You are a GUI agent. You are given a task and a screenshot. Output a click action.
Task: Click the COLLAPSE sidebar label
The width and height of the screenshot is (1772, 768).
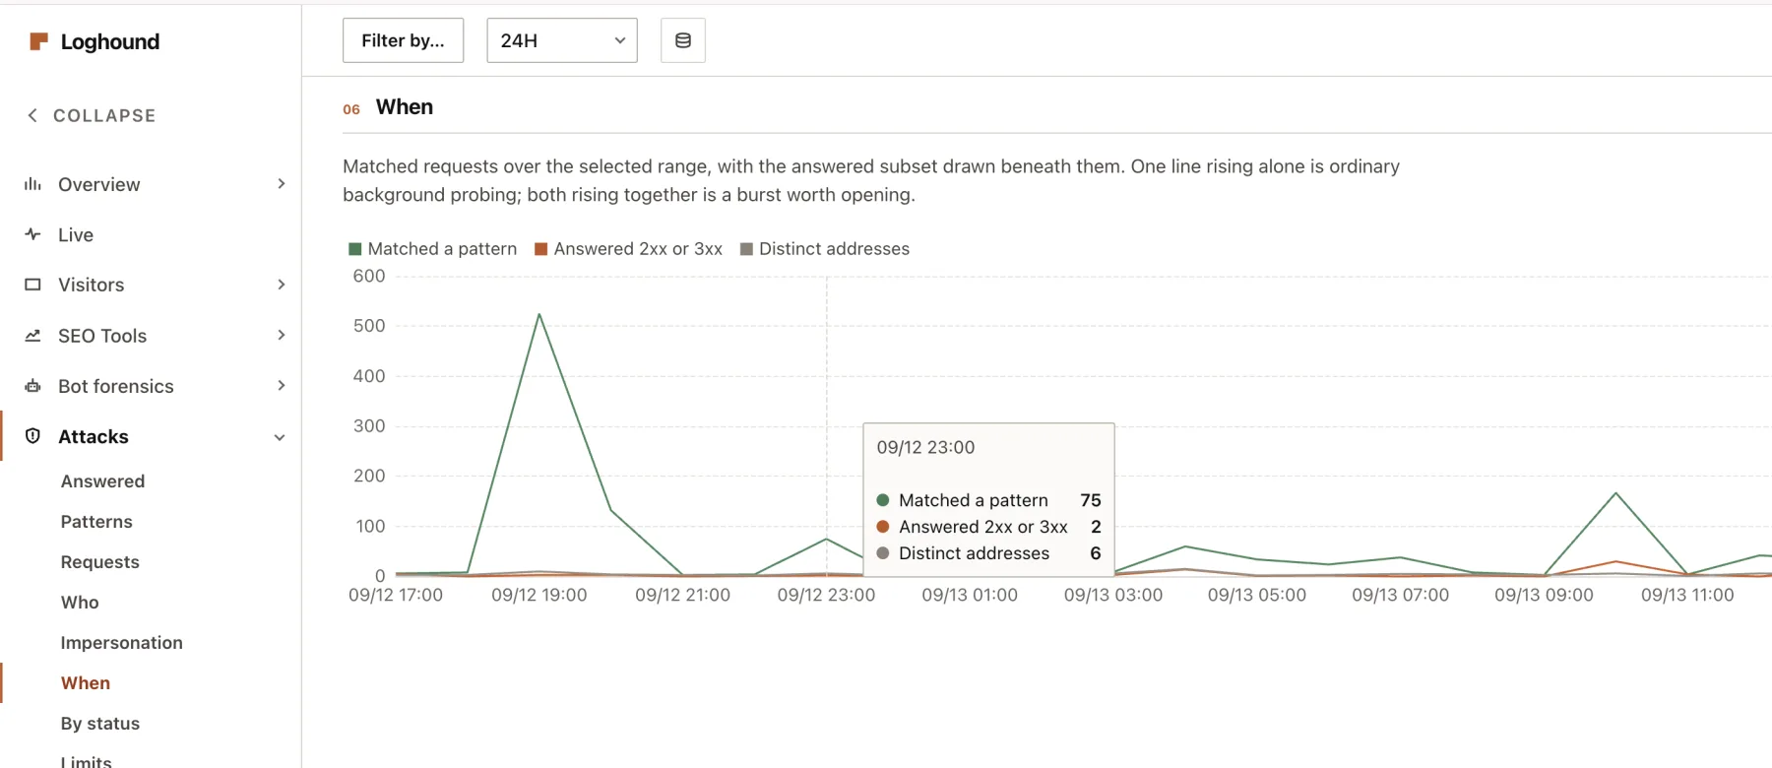(104, 115)
